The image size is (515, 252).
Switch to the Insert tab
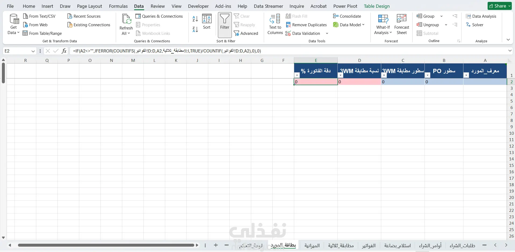[x=47, y=6]
